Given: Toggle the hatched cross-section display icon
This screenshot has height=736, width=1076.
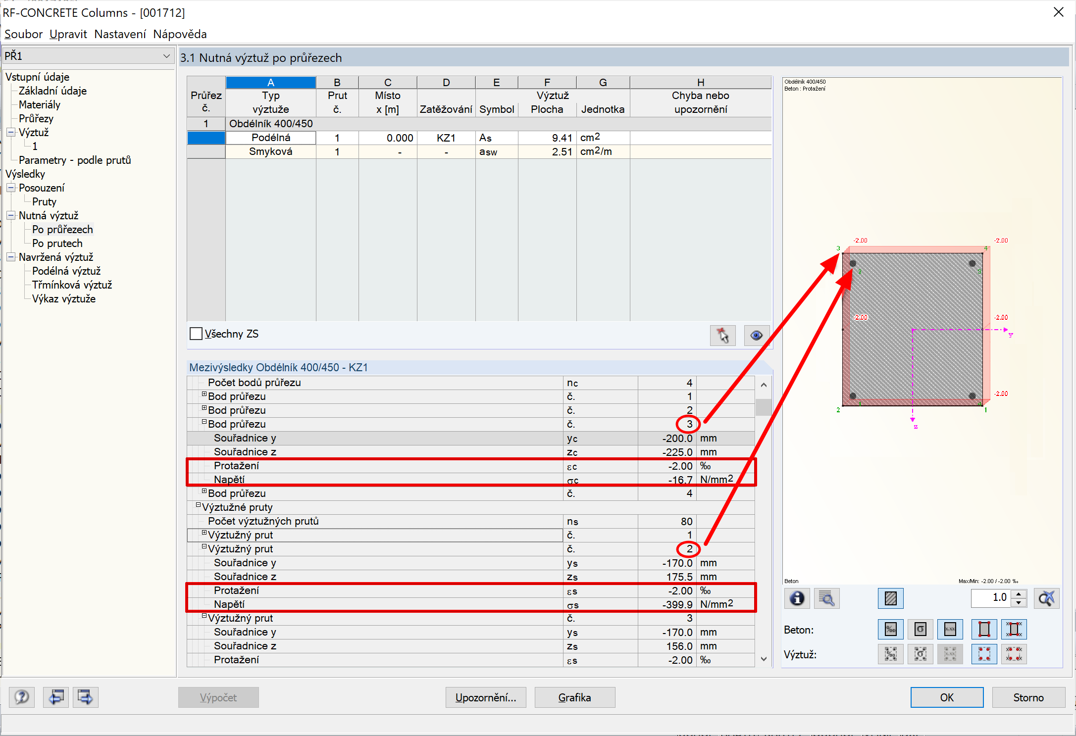Looking at the screenshot, I should pyautogui.click(x=890, y=598).
